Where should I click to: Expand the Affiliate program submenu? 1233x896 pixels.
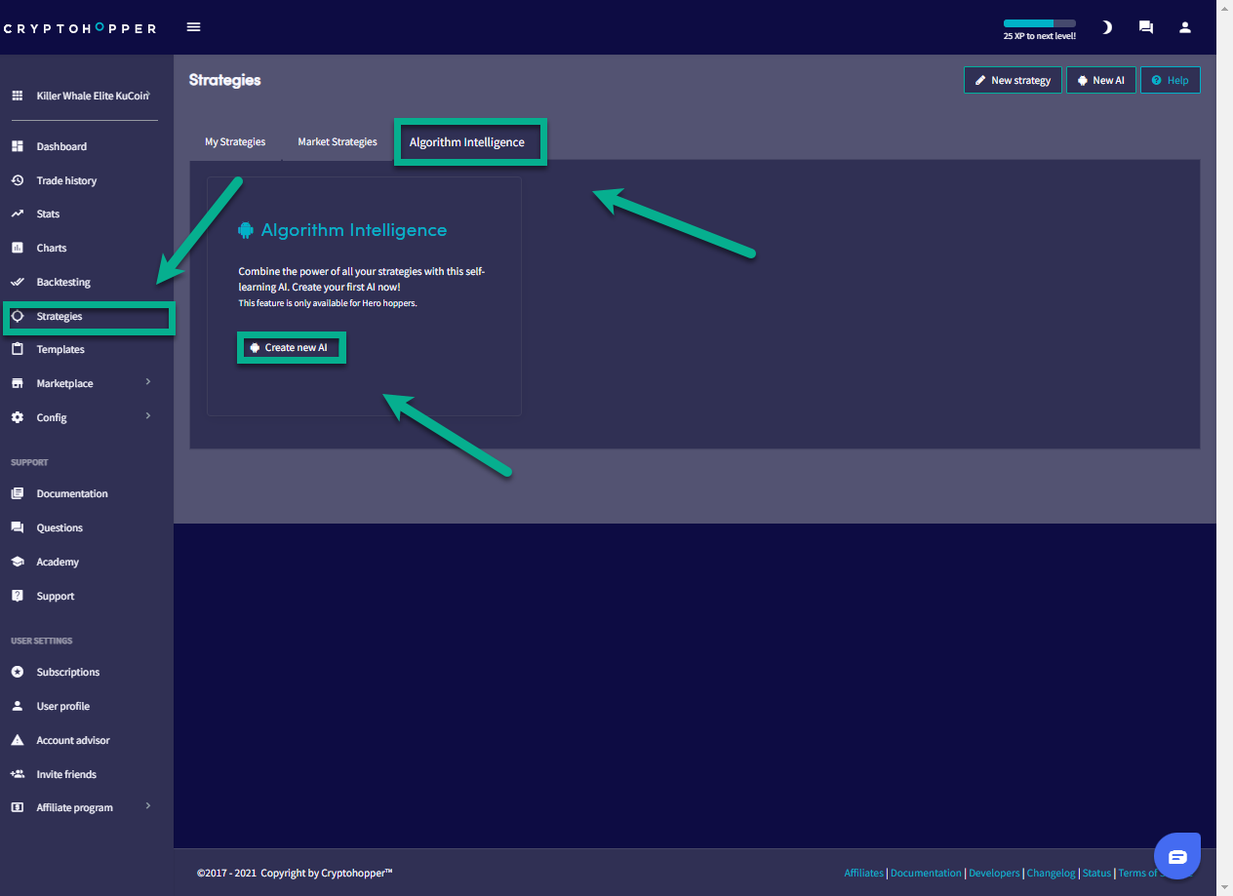pyautogui.click(x=148, y=806)
